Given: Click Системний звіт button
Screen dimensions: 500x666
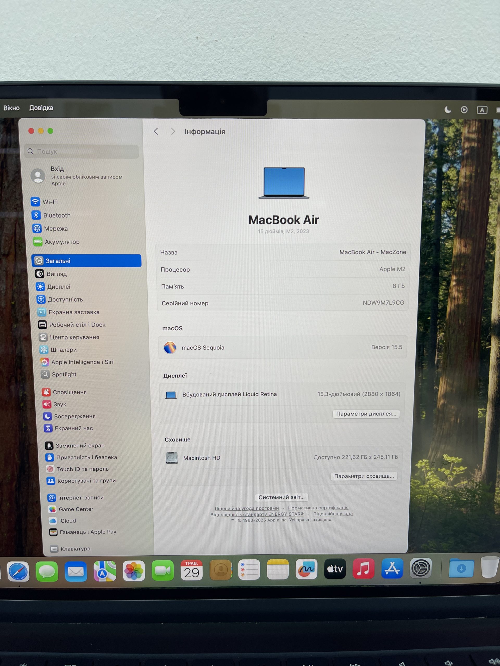Looking at the screenshot, I should [282, 497].
